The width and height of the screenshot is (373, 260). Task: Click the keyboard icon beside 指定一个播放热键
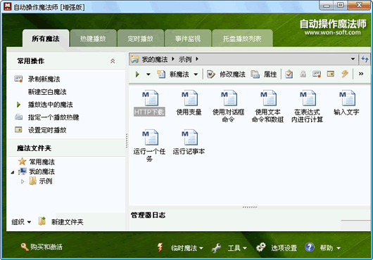18,117
